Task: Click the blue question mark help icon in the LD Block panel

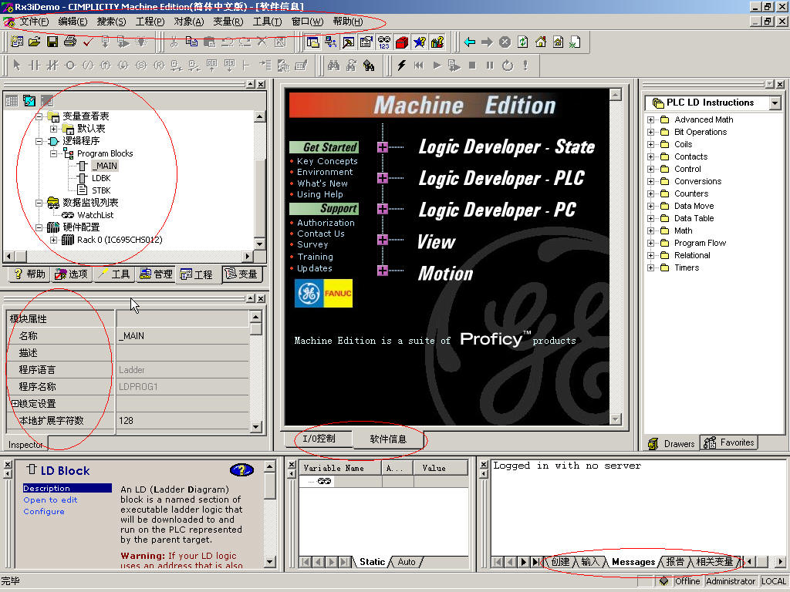Action: click(241, 470)
